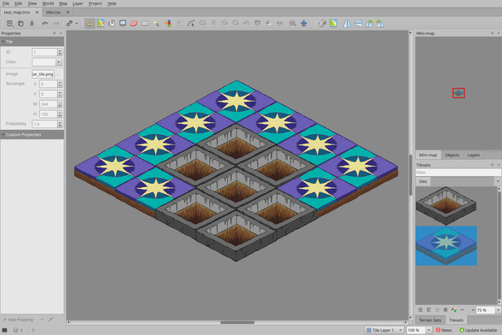The height and width of the screenshot is (335, 502).
Task: Select the Select Same Tile tool
Action: [x=167, y=23]
